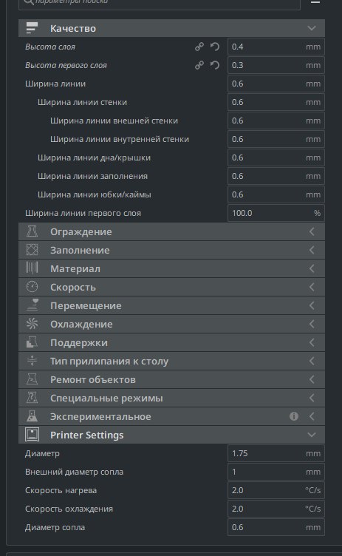Reset Высота первого слоя with revert arrow
342x556 pixels.
215,65
